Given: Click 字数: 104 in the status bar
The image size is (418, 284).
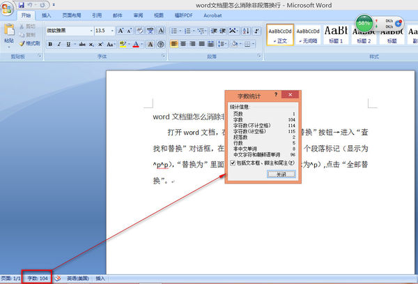Looking at the screenshot, I should (38, 278).
